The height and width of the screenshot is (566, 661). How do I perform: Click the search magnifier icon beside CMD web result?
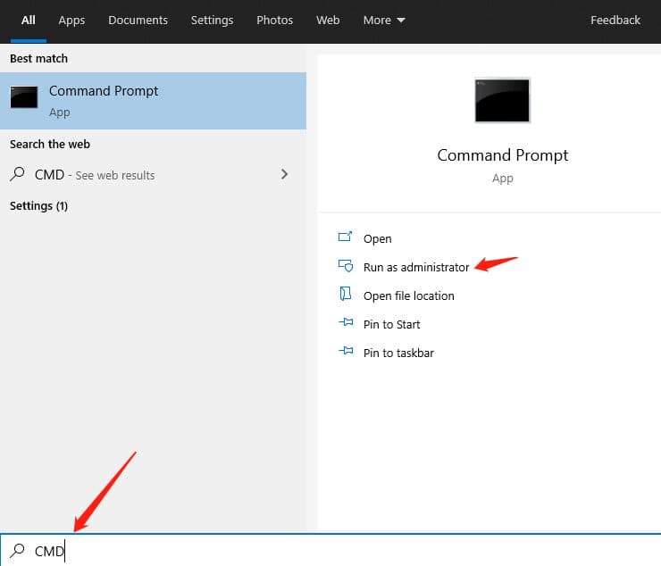17,174
